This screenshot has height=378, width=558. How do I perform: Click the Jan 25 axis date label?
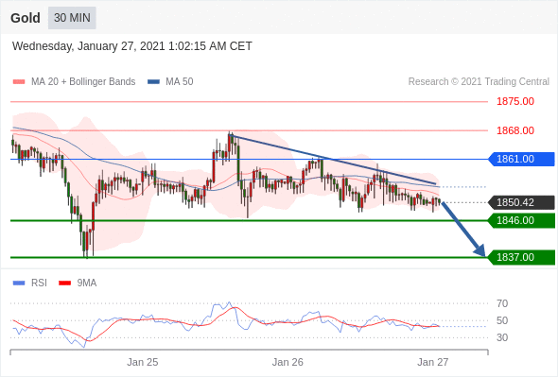[143, 362]
